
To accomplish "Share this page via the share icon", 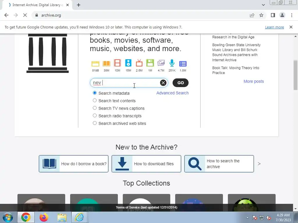I will 252,15.
